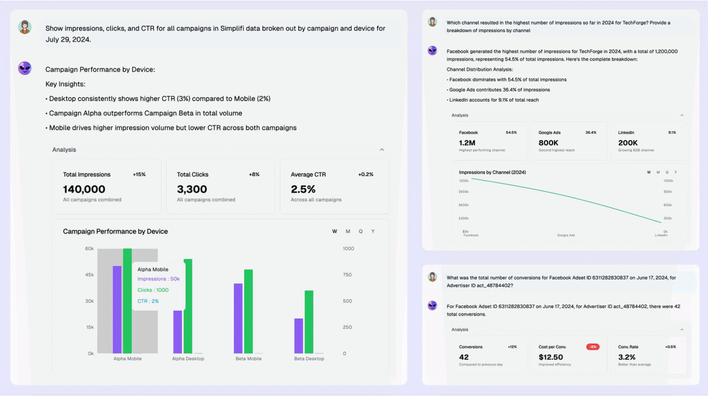Click the Average CTR 2.5% card
This screenshot has height=396, width=708.
(334, 187)
